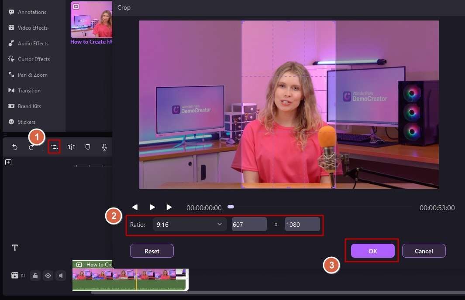Click the Transition bowtie icon

click(x=11, y=90)
